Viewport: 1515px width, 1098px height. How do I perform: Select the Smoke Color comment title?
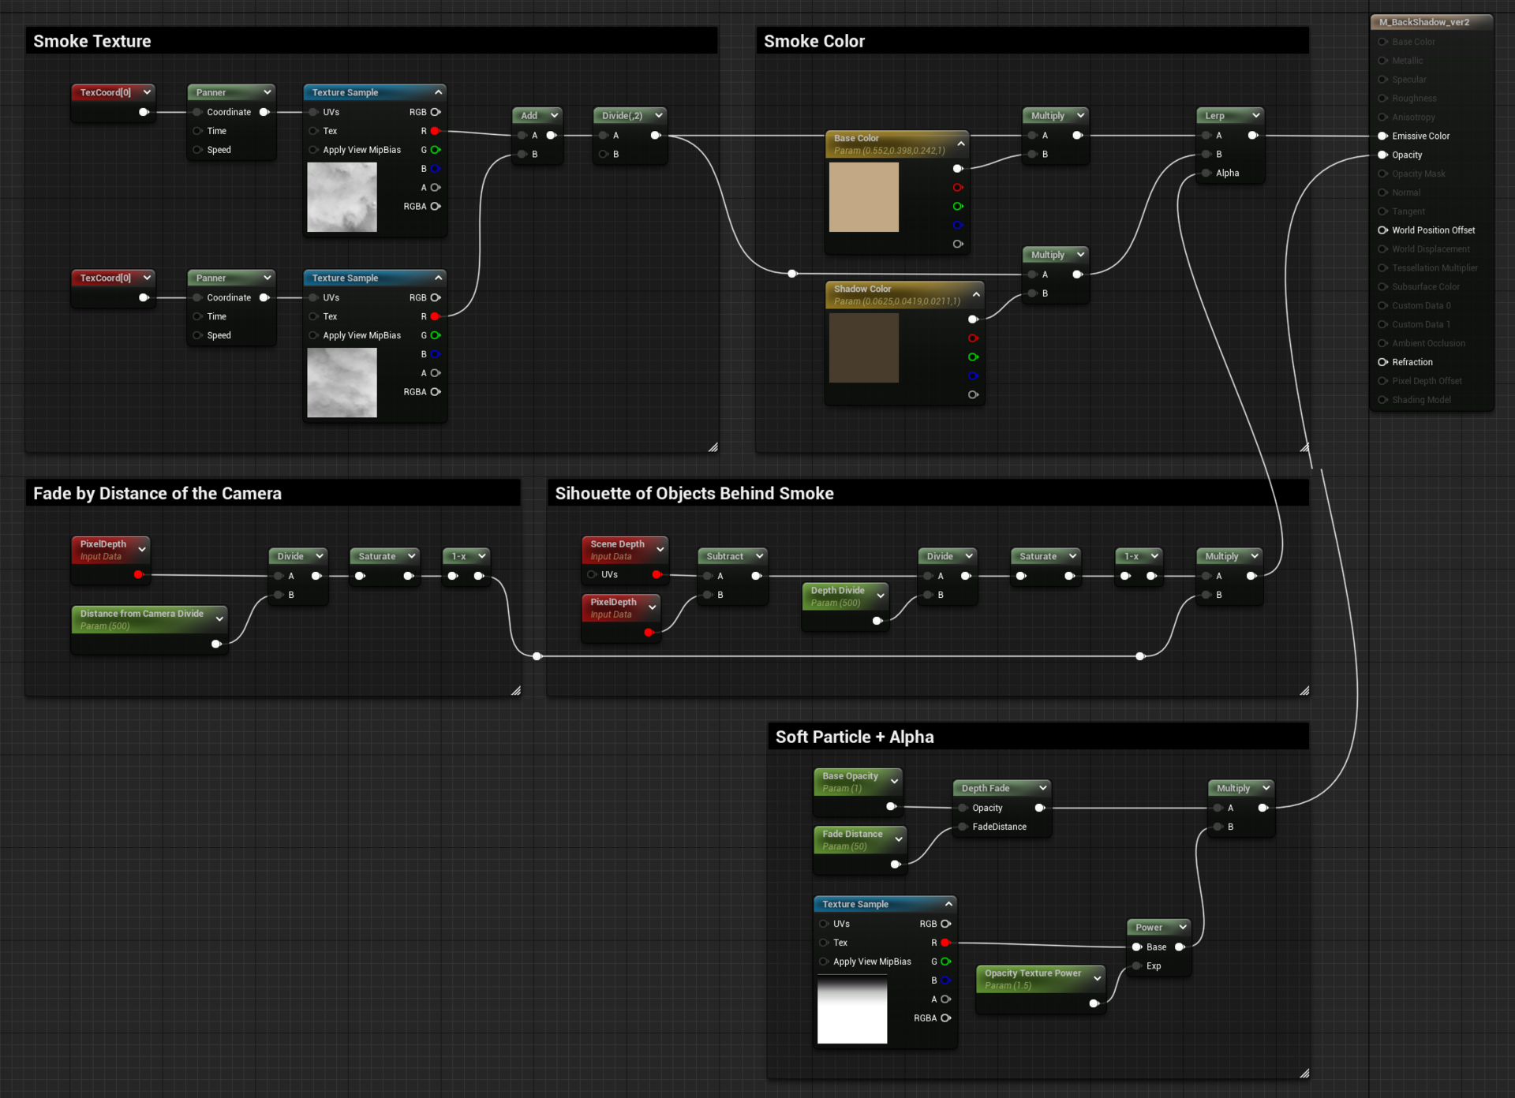pos(814,41)
